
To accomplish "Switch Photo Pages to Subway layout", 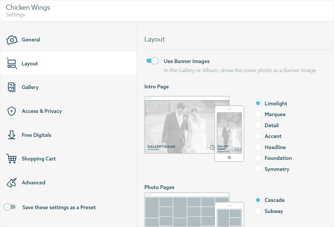I will [x=258, y=211].
